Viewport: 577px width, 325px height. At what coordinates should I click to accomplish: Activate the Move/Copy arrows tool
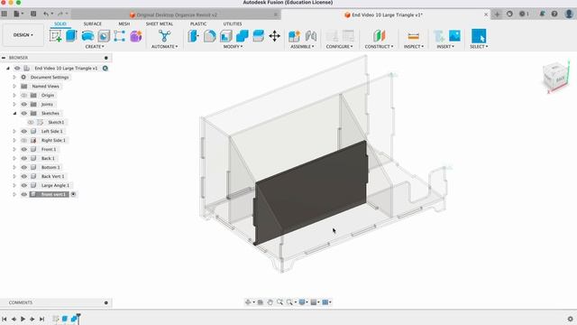[x=274, y=36]
